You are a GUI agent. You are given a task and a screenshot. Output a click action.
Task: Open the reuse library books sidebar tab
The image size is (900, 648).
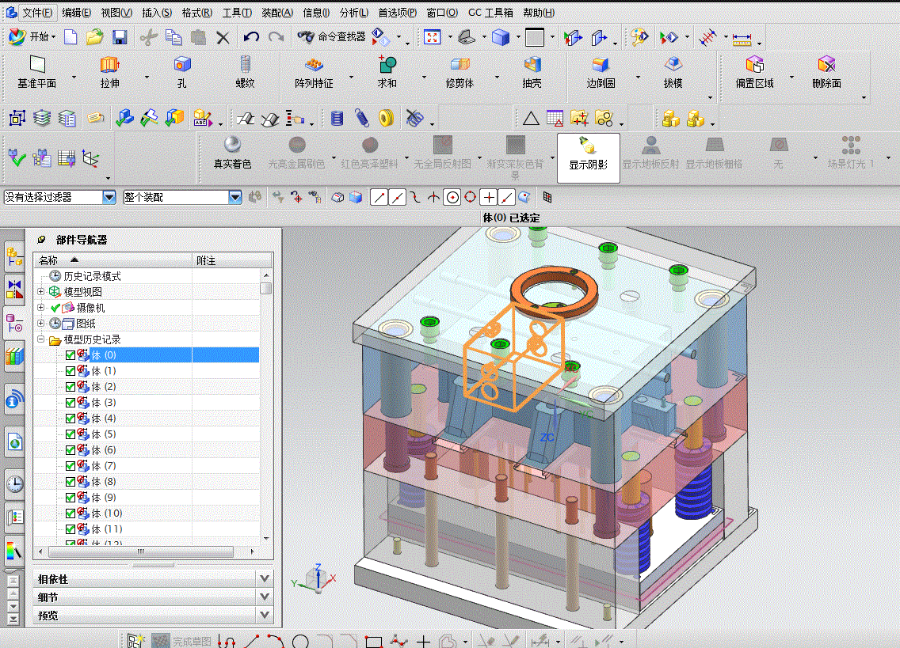[x=14, y=356]
